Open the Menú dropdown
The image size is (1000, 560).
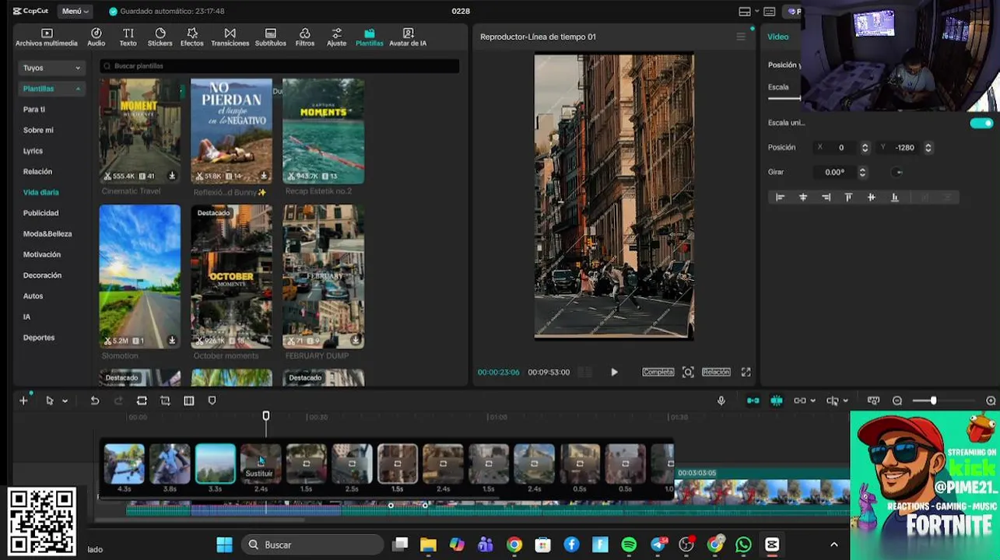[x=75, y=11]
